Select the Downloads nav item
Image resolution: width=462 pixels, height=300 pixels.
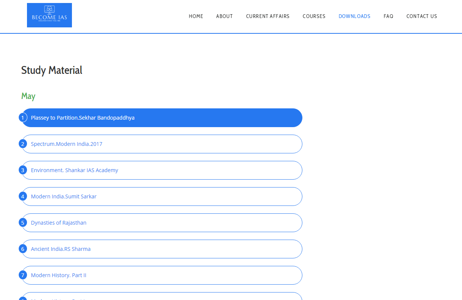[x=354, y=16]
